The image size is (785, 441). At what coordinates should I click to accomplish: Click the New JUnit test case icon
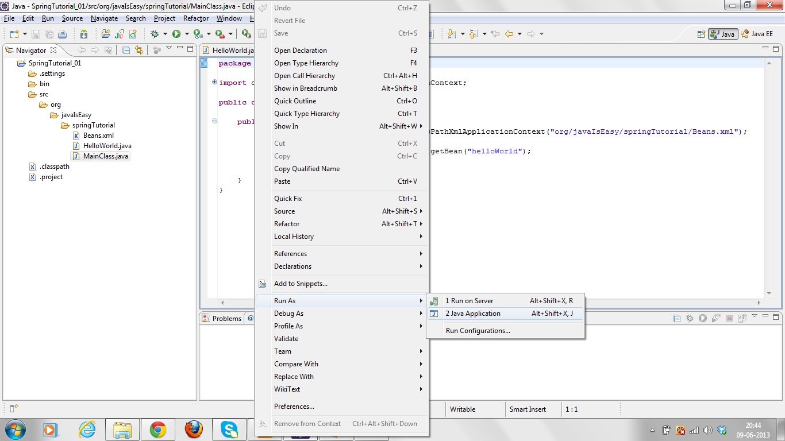[x=119, y=34]
